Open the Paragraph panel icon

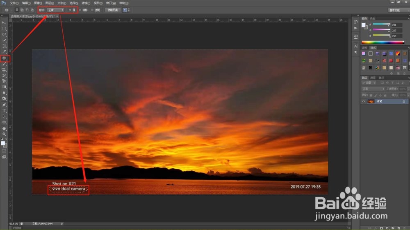[x=355, y=52]
